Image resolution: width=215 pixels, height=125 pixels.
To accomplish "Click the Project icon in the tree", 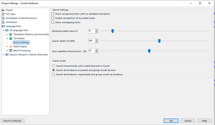I will click(3, 10).
